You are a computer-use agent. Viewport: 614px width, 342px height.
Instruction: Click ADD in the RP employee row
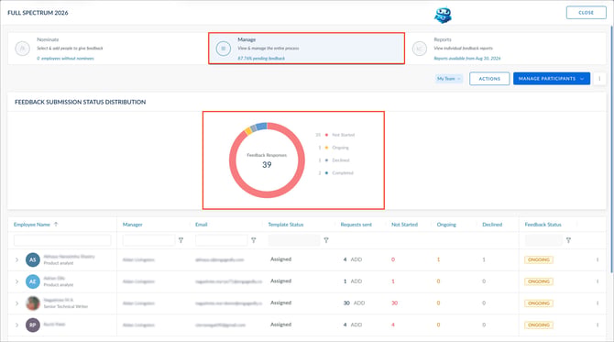pyautogui.click(x=356, y=325)
